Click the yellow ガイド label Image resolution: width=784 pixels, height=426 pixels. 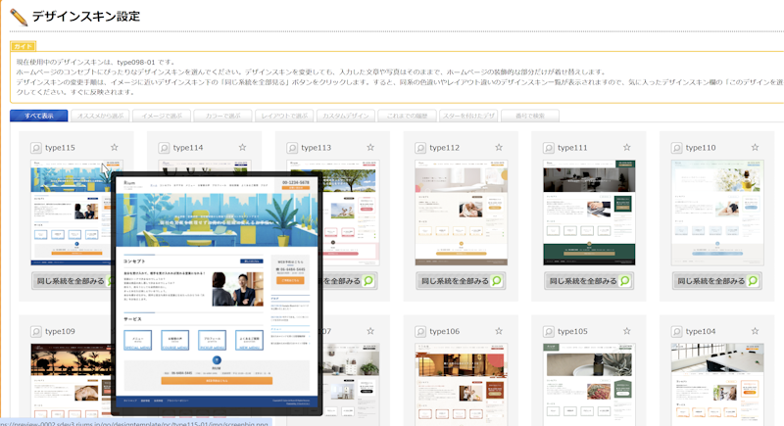[x=23, y=46]
